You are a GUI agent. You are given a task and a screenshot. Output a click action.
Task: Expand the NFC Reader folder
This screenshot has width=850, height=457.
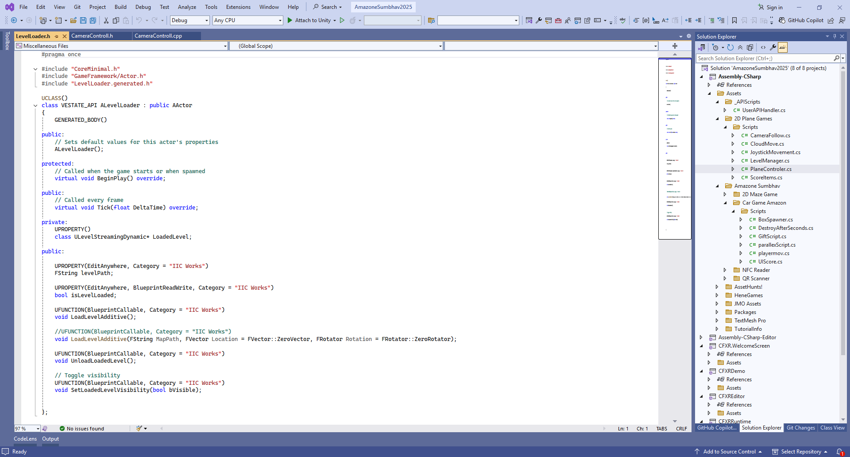coord(725,270)
